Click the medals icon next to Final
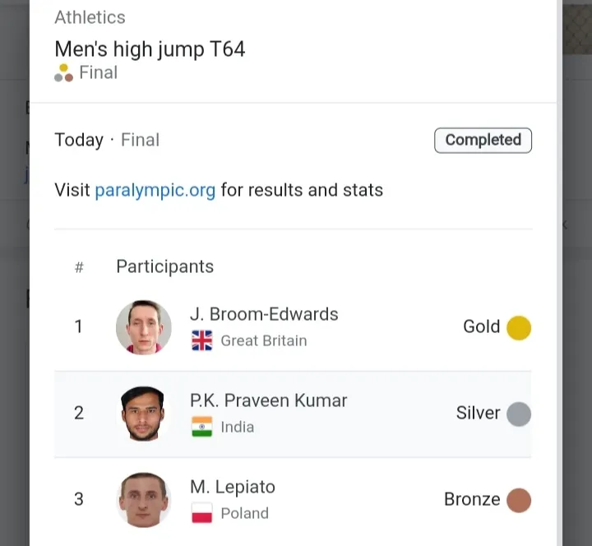Screen dimensions: 592x546 coord(63,72)
